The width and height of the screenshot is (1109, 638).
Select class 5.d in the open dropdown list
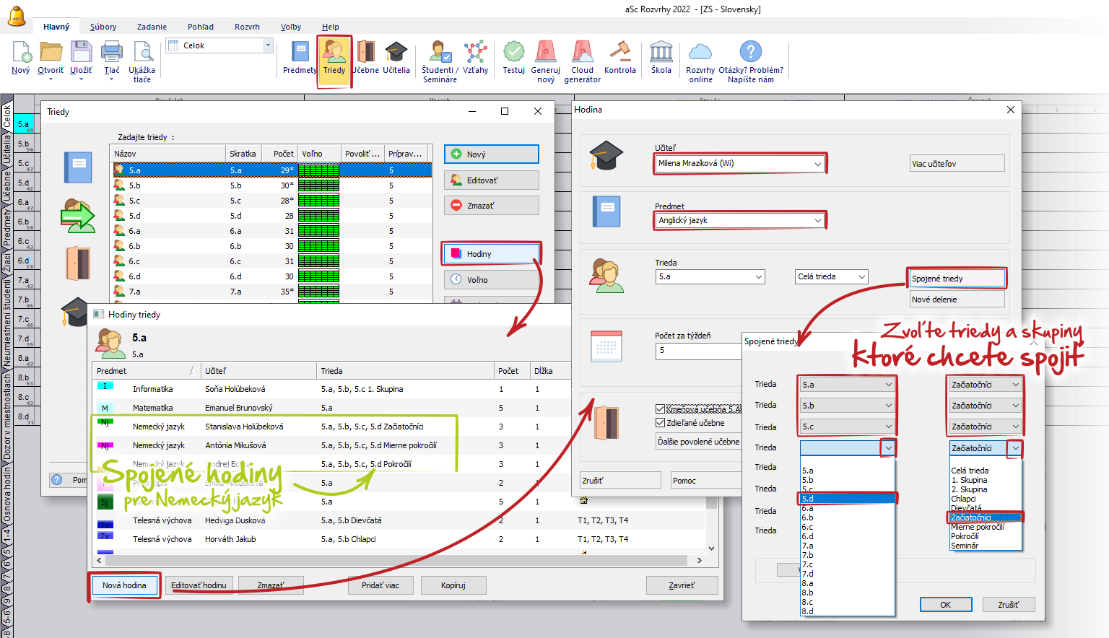pyautogui.click(x=848, y=499)
